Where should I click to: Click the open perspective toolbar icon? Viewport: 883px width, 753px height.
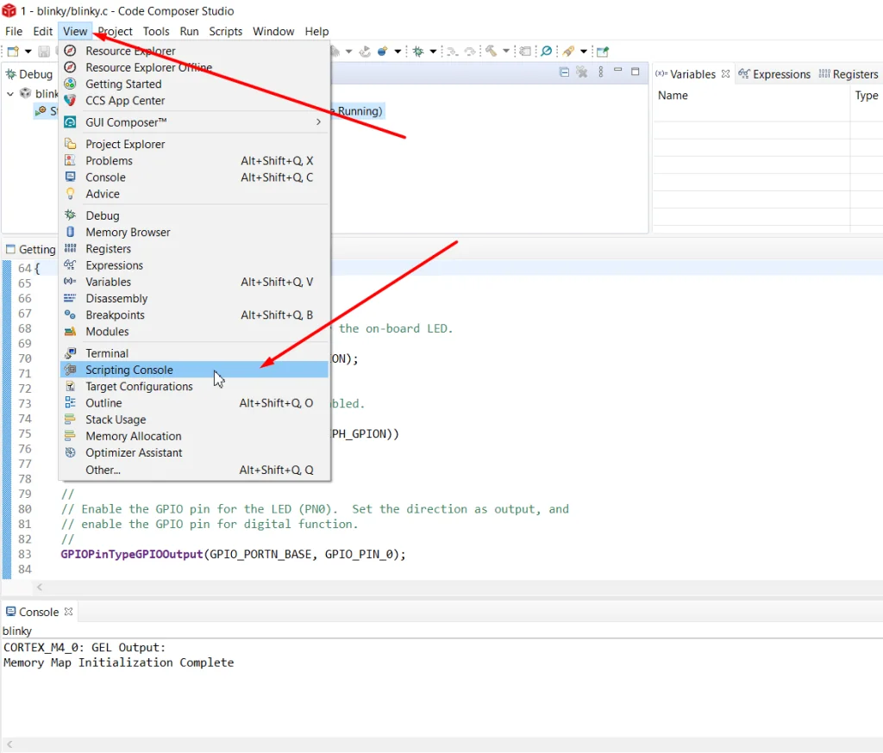(603, 51)
